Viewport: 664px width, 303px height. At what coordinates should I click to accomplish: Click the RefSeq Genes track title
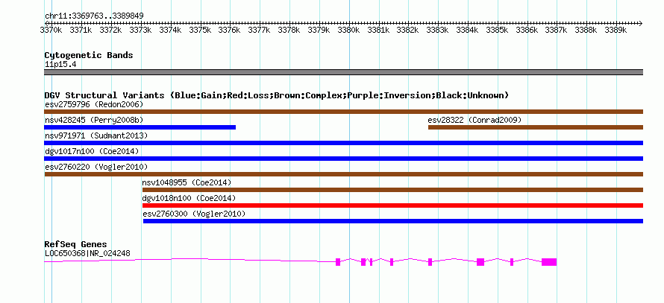(x=76, y=244)
